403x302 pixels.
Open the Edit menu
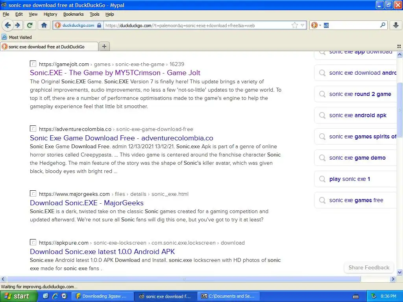(19, 15)
